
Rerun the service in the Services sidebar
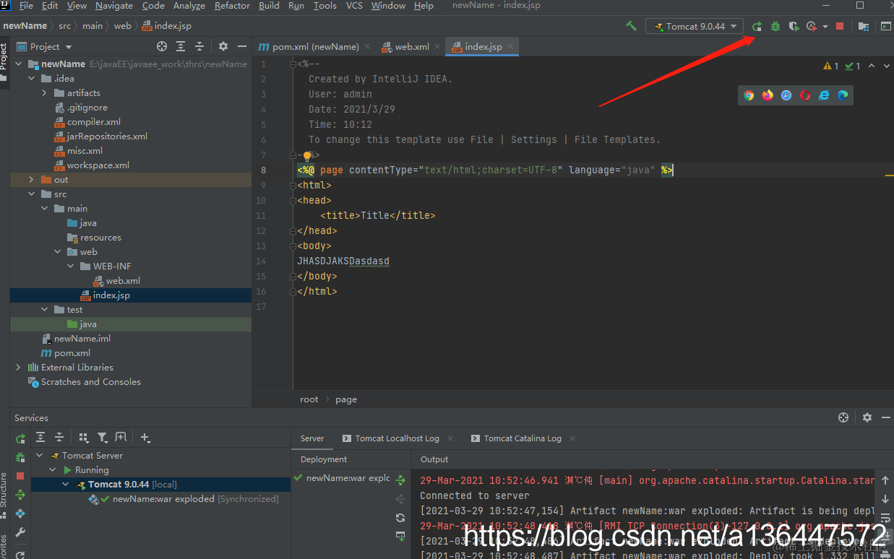tap(20, 438)
